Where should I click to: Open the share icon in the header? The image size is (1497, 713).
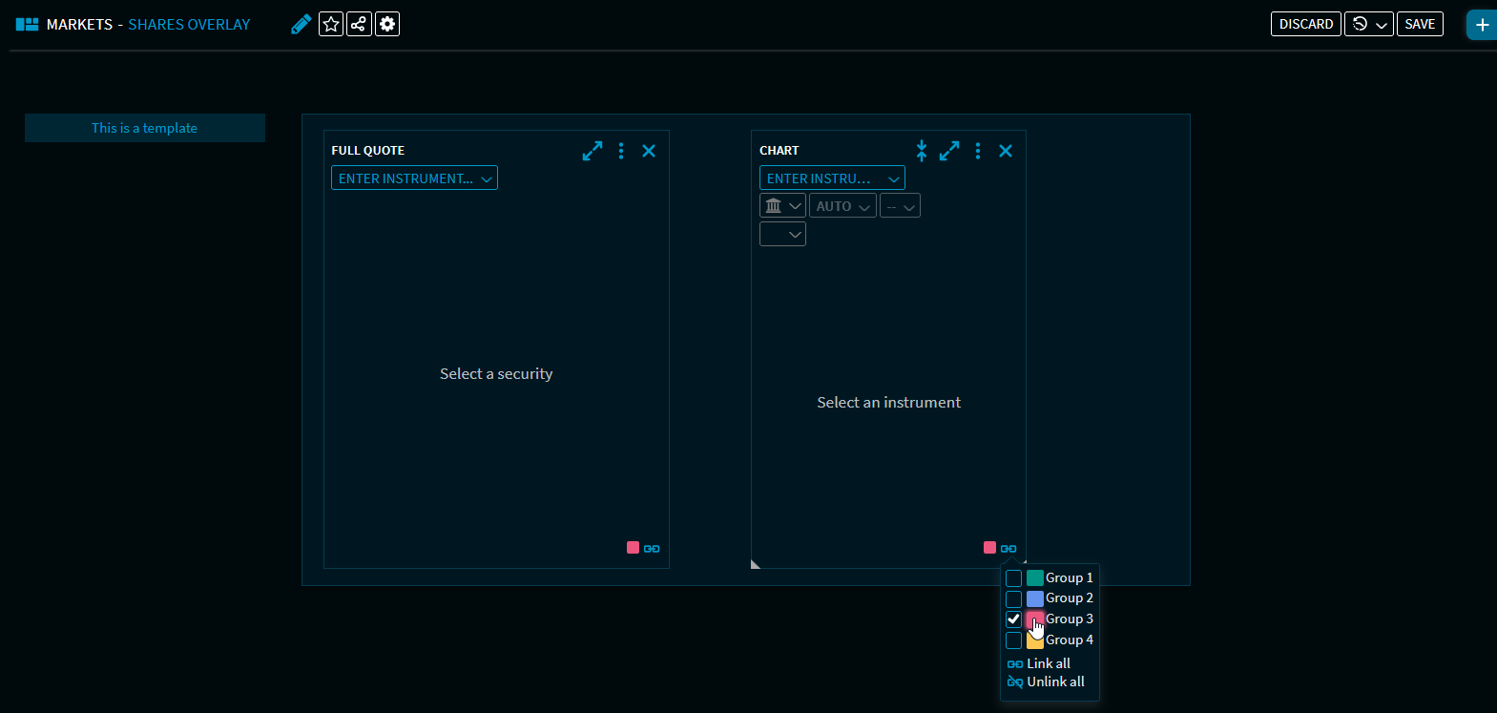coord(359,24)
